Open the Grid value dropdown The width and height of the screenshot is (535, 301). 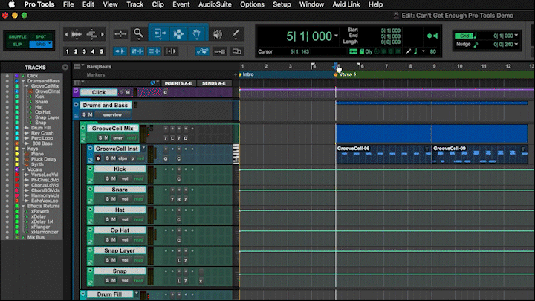tap(516, 35)
